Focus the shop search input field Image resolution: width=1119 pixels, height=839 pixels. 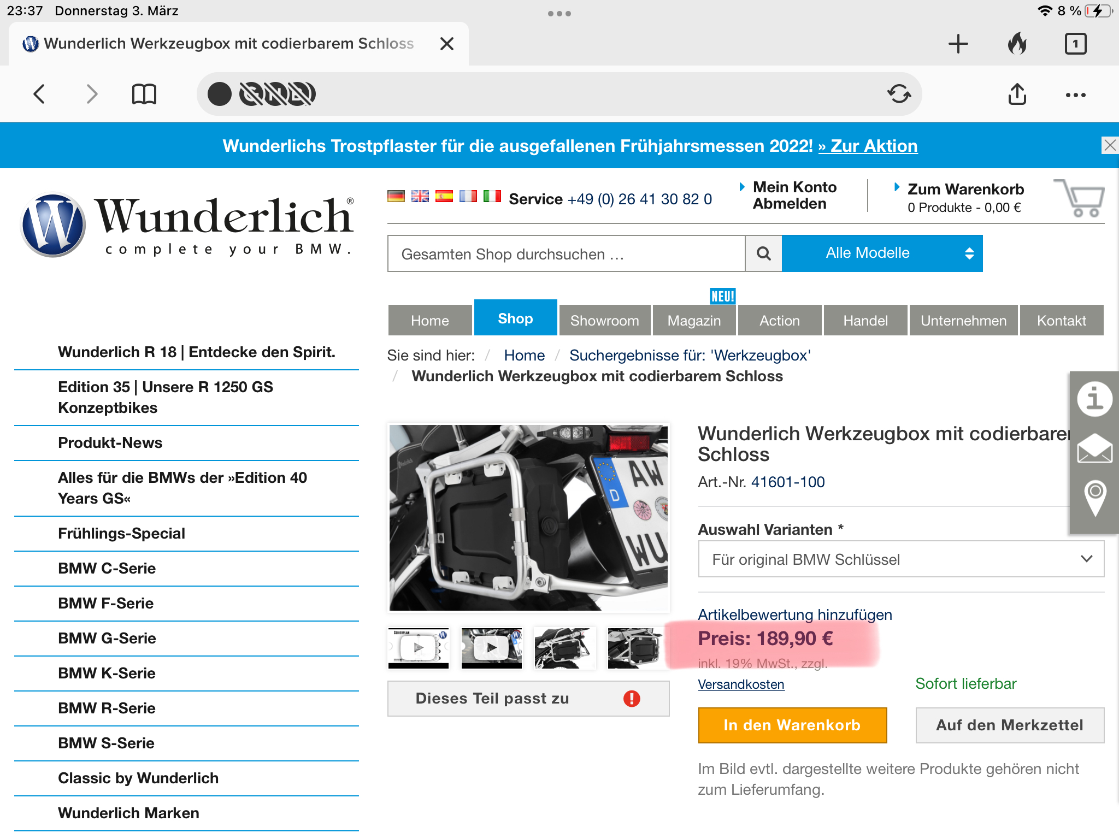(x=566, y=253)
